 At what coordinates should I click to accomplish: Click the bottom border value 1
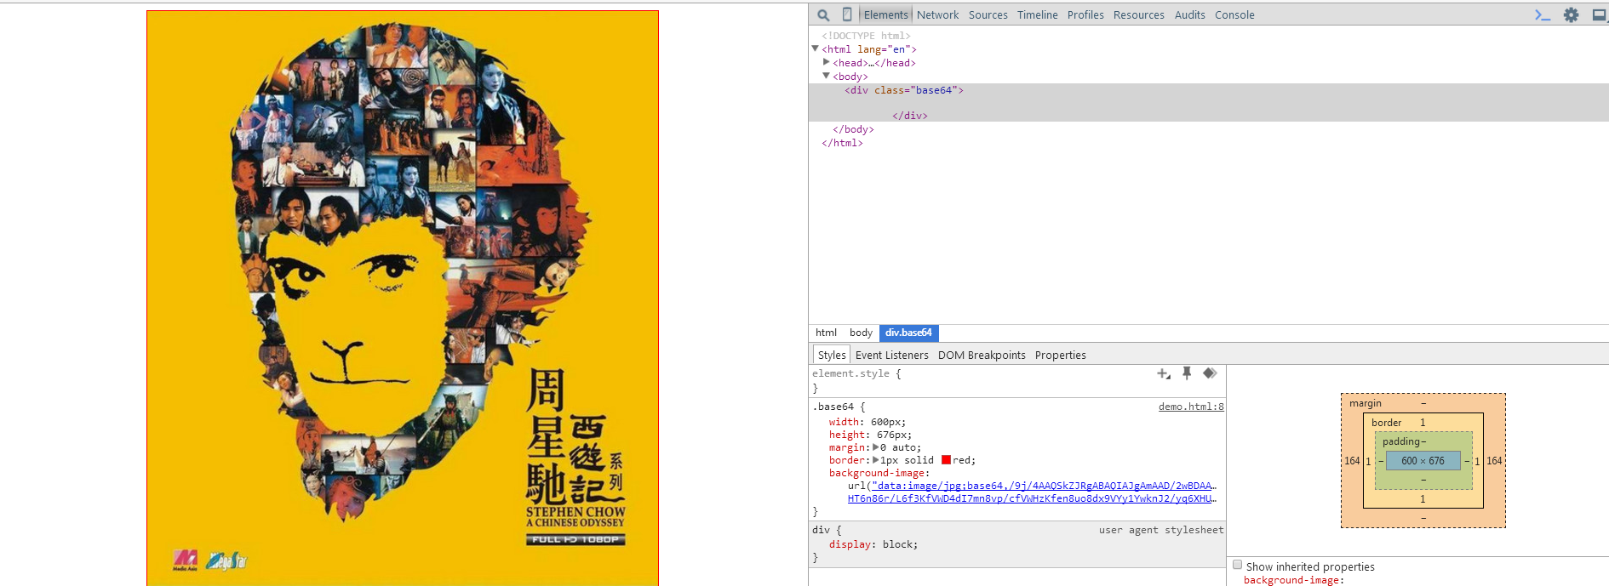[x=1423, y=499]
